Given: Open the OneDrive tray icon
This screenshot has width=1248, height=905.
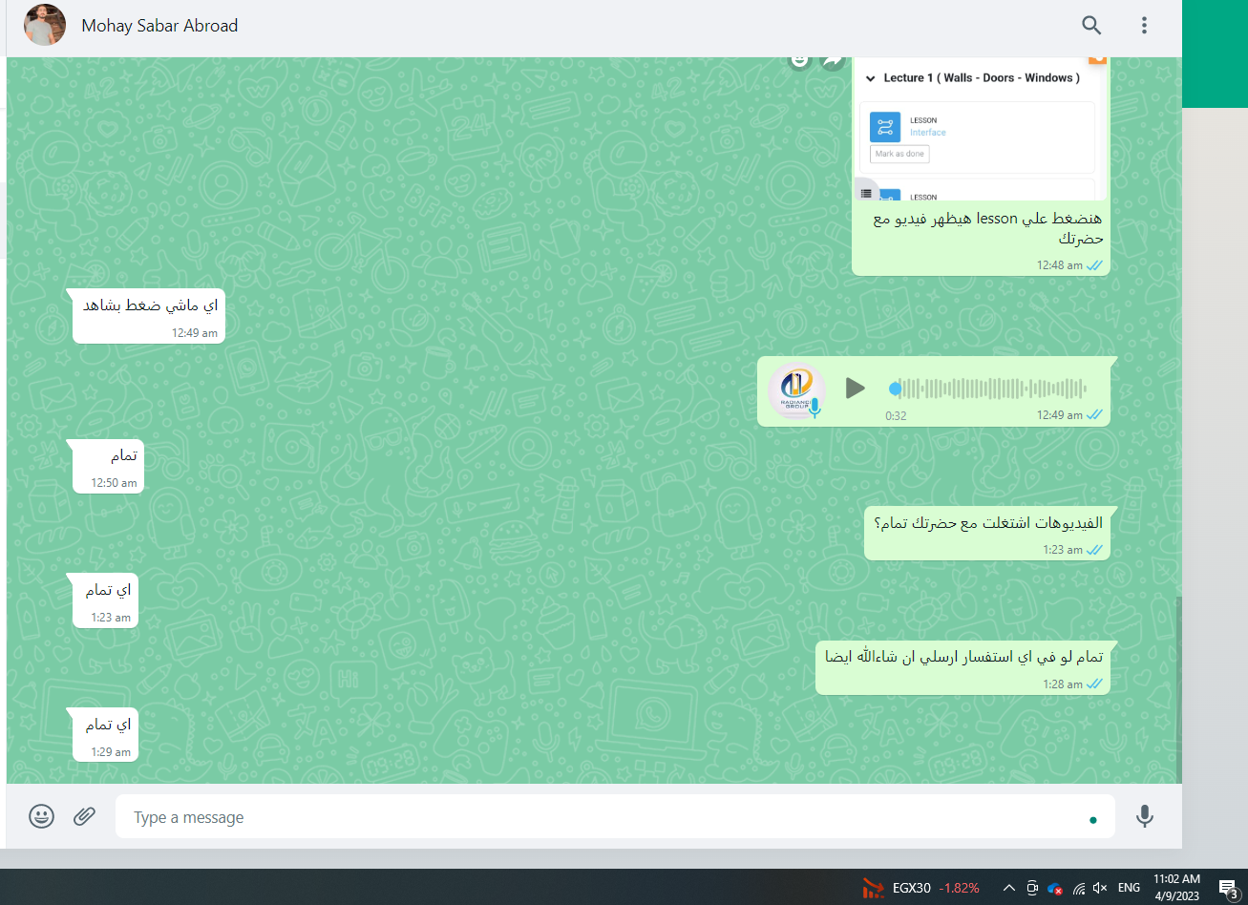Looking at the screenshot, I should tap(1055, 888).
